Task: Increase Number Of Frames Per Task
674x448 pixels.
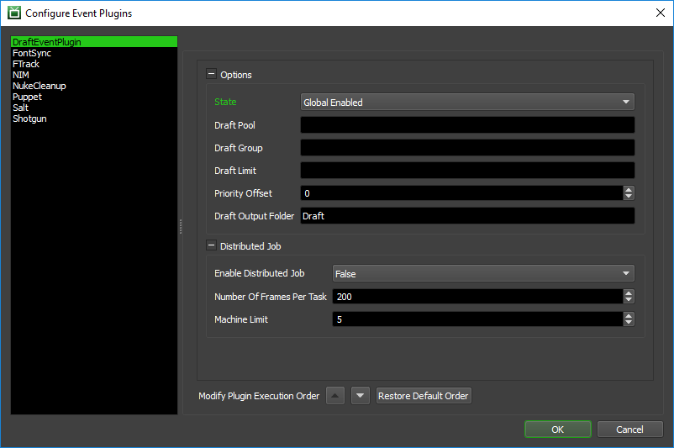Action: tap(629, 293)
